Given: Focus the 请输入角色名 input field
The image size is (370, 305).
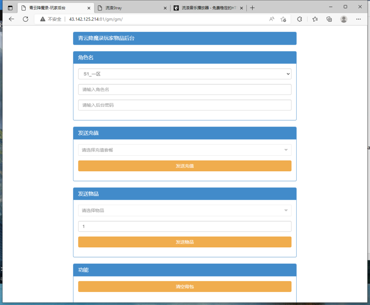Looking at the screenshot, I should coord(185,89).
